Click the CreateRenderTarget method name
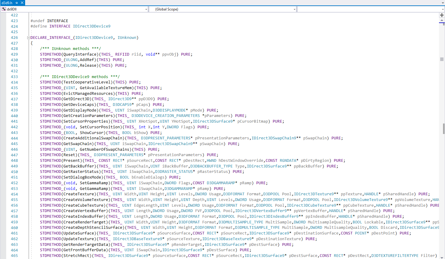 pyautogui.click(x=85, y=222)
